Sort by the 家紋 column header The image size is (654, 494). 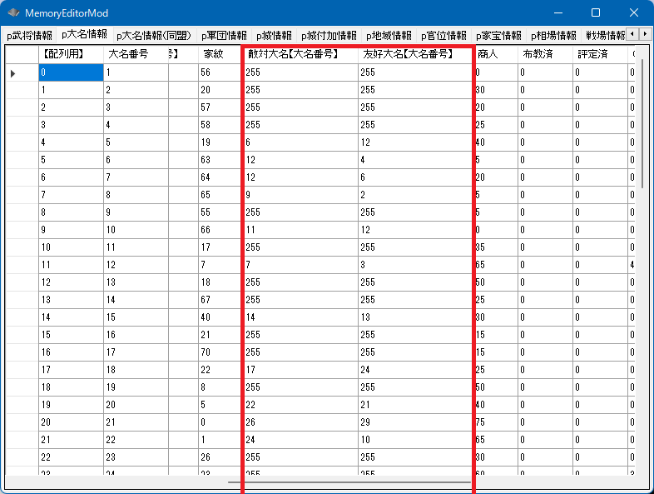(212, 53)
